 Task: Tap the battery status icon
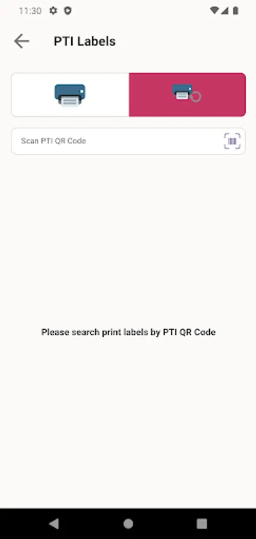(236, 11)
